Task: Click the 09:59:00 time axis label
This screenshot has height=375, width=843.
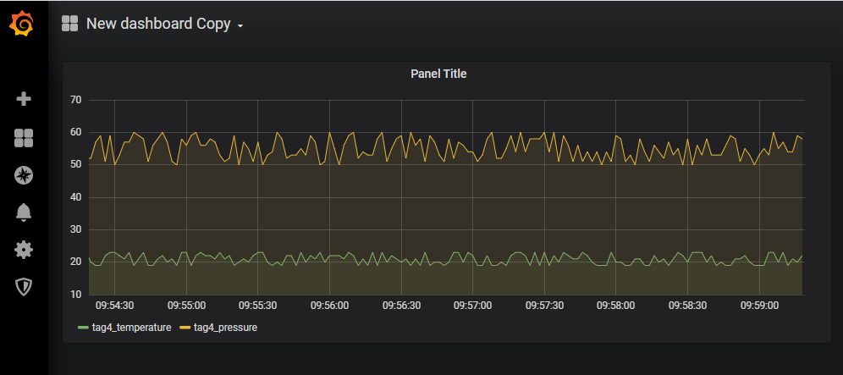Action: tap(759, 305)
